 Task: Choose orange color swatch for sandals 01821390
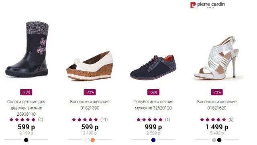coord(93,140)
